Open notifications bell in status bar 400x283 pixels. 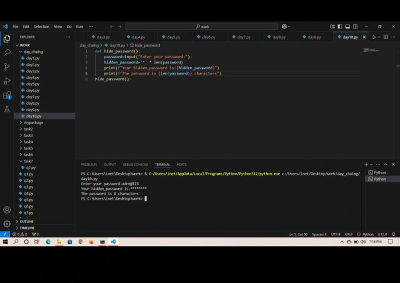coord(393,234)
